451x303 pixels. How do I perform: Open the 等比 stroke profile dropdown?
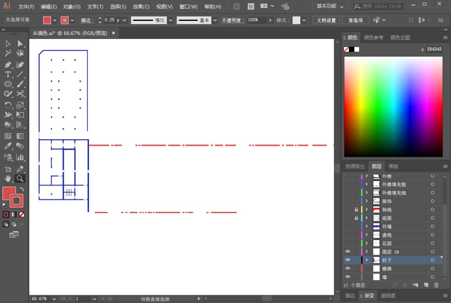click(x=170, y=20)
